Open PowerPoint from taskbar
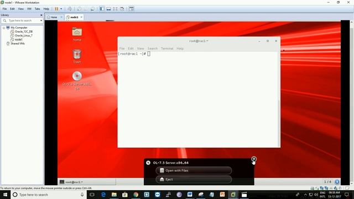Screen dimensions: 354x199 222,195
